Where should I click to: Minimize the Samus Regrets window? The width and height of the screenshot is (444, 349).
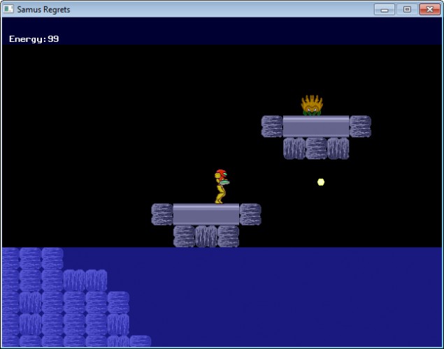pos(385,10)
